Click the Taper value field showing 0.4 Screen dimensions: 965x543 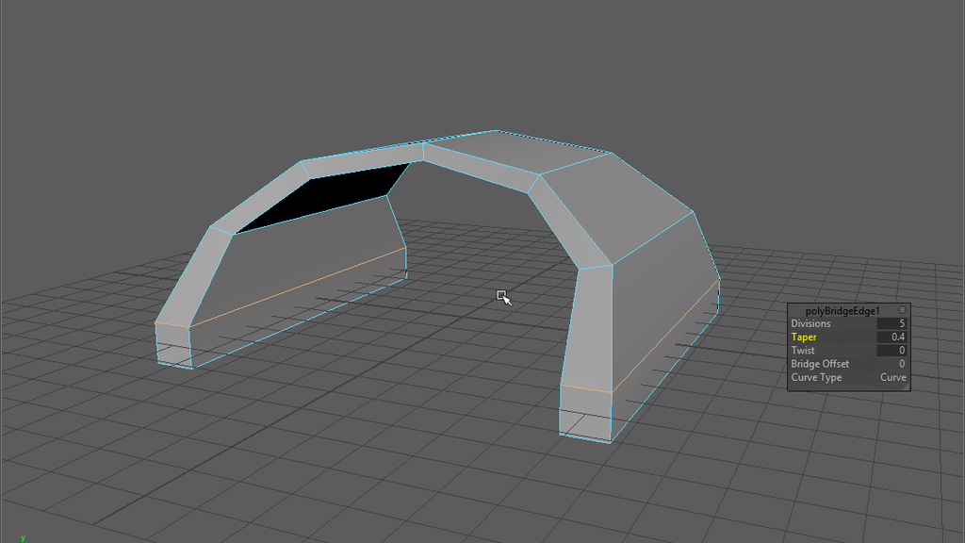pos(891,337)
